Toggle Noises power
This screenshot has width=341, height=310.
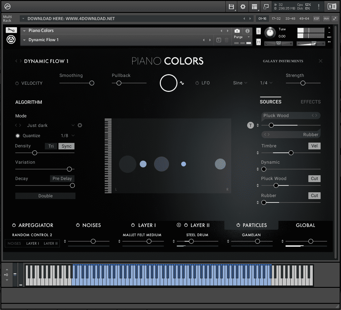point(78,225)
